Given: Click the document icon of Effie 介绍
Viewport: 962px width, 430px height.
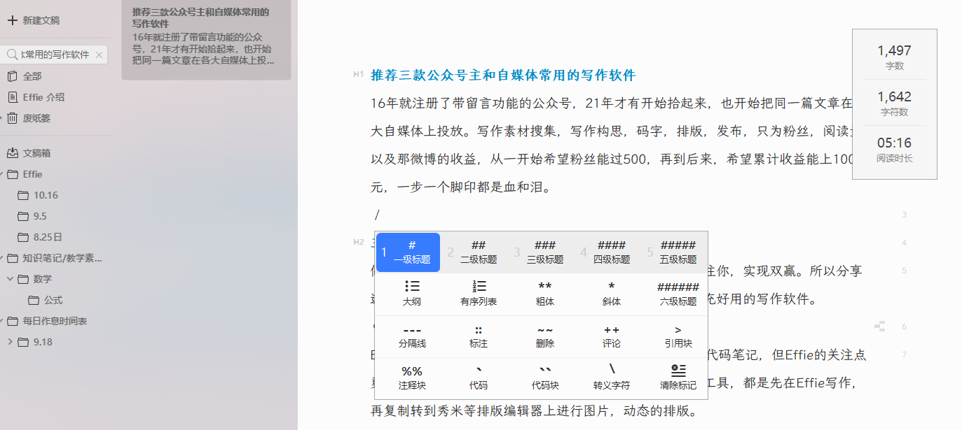Looking at the screenshot, I should point(12,97).
